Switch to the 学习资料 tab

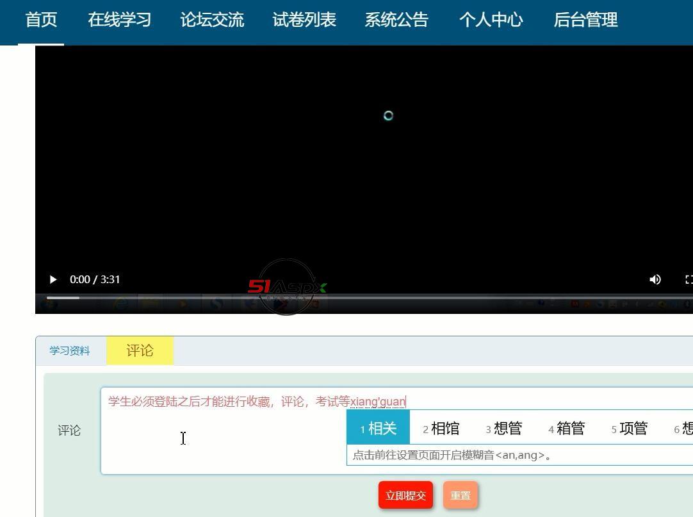coord(70,350)
